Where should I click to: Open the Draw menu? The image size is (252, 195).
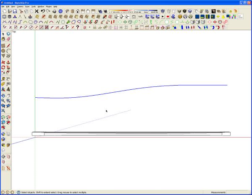pos(27,7)
